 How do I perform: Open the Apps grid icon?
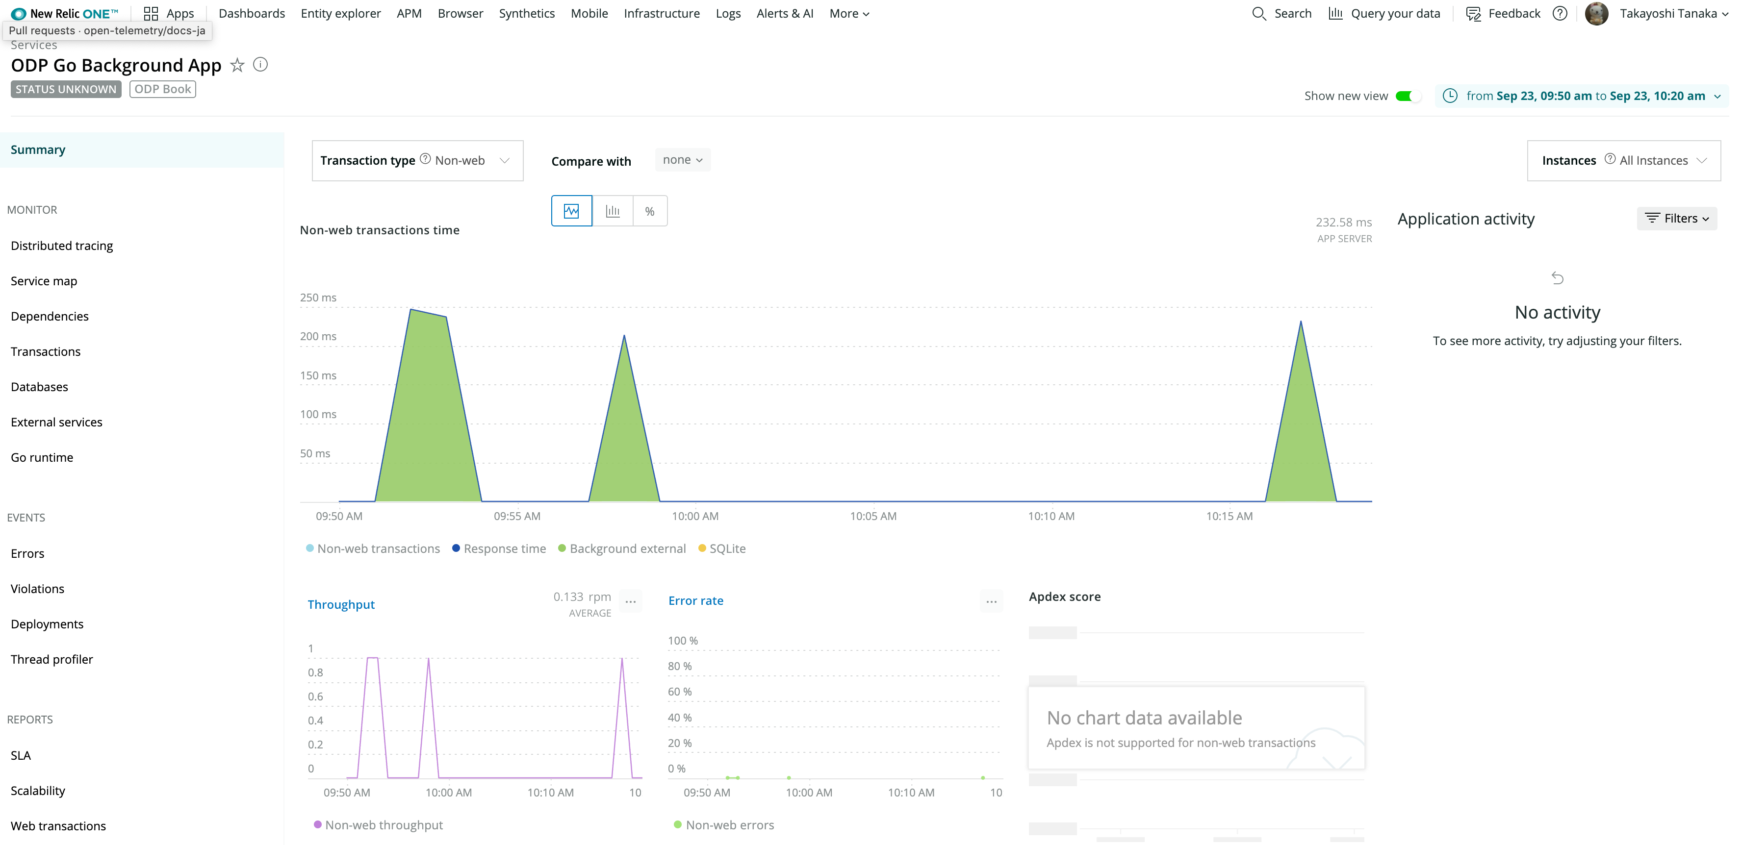(x=151, y=14)
